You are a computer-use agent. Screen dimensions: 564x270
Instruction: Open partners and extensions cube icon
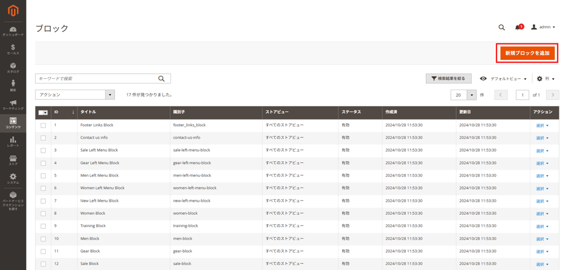(x=13, y=195)
